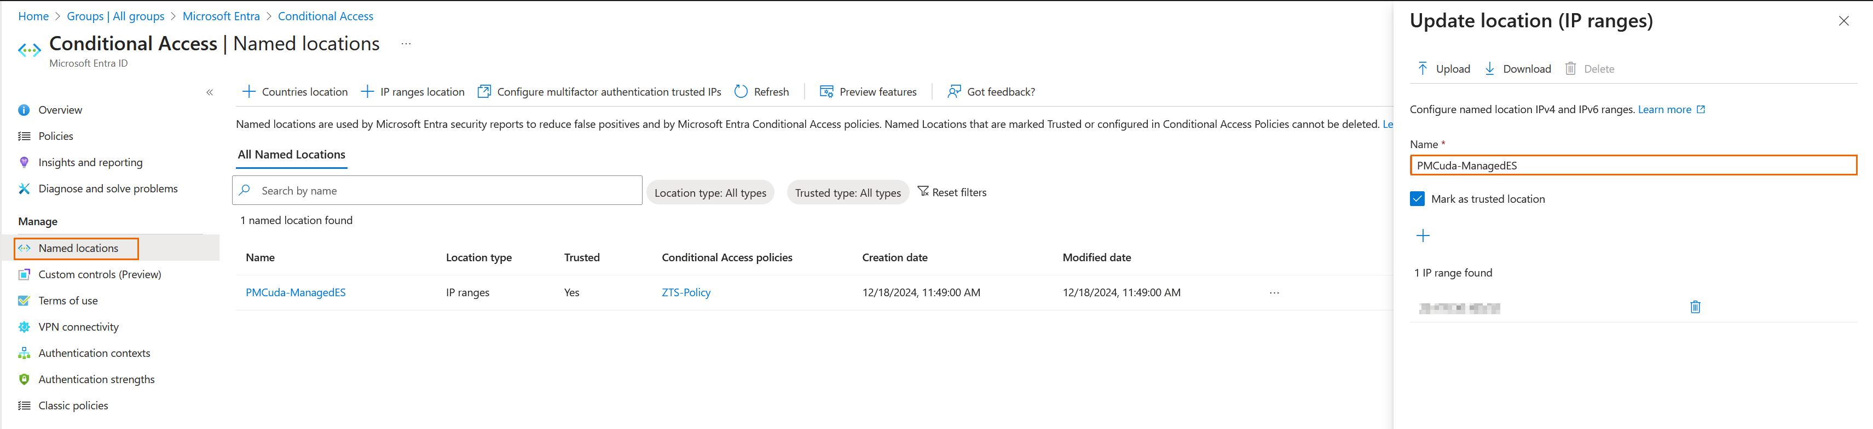
Task: Open the Learn more link in panel
Action: pyautogui.click(x=1671, y=110)
